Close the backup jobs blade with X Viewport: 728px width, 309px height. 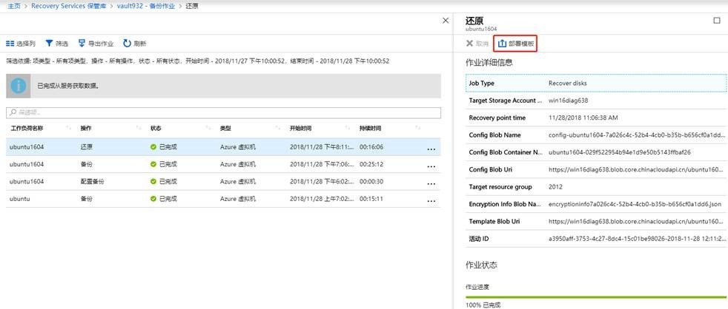coord(445,21)
